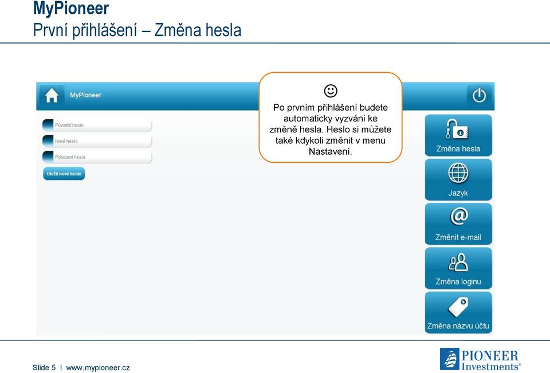Click Uložit nové heslo button
The height and width of the screenshot is (373, 550).
pos(64,174)
